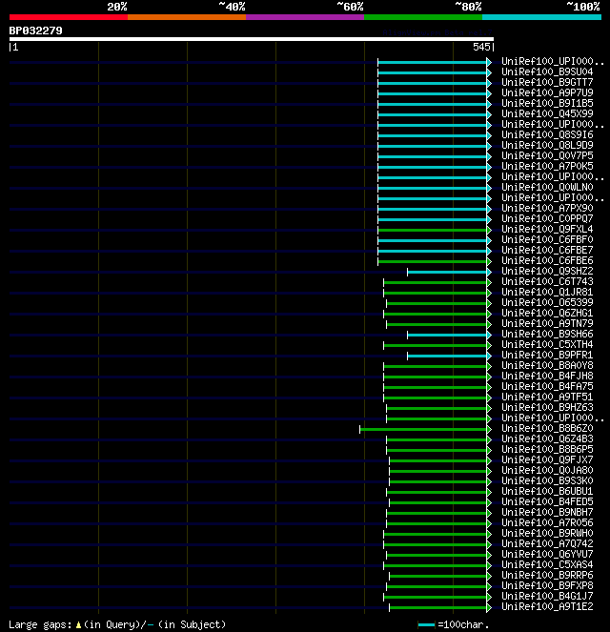Open hit UniRef100_Q8S9I6
This screenshot has height=632, width=610.
tap(547, 135)
